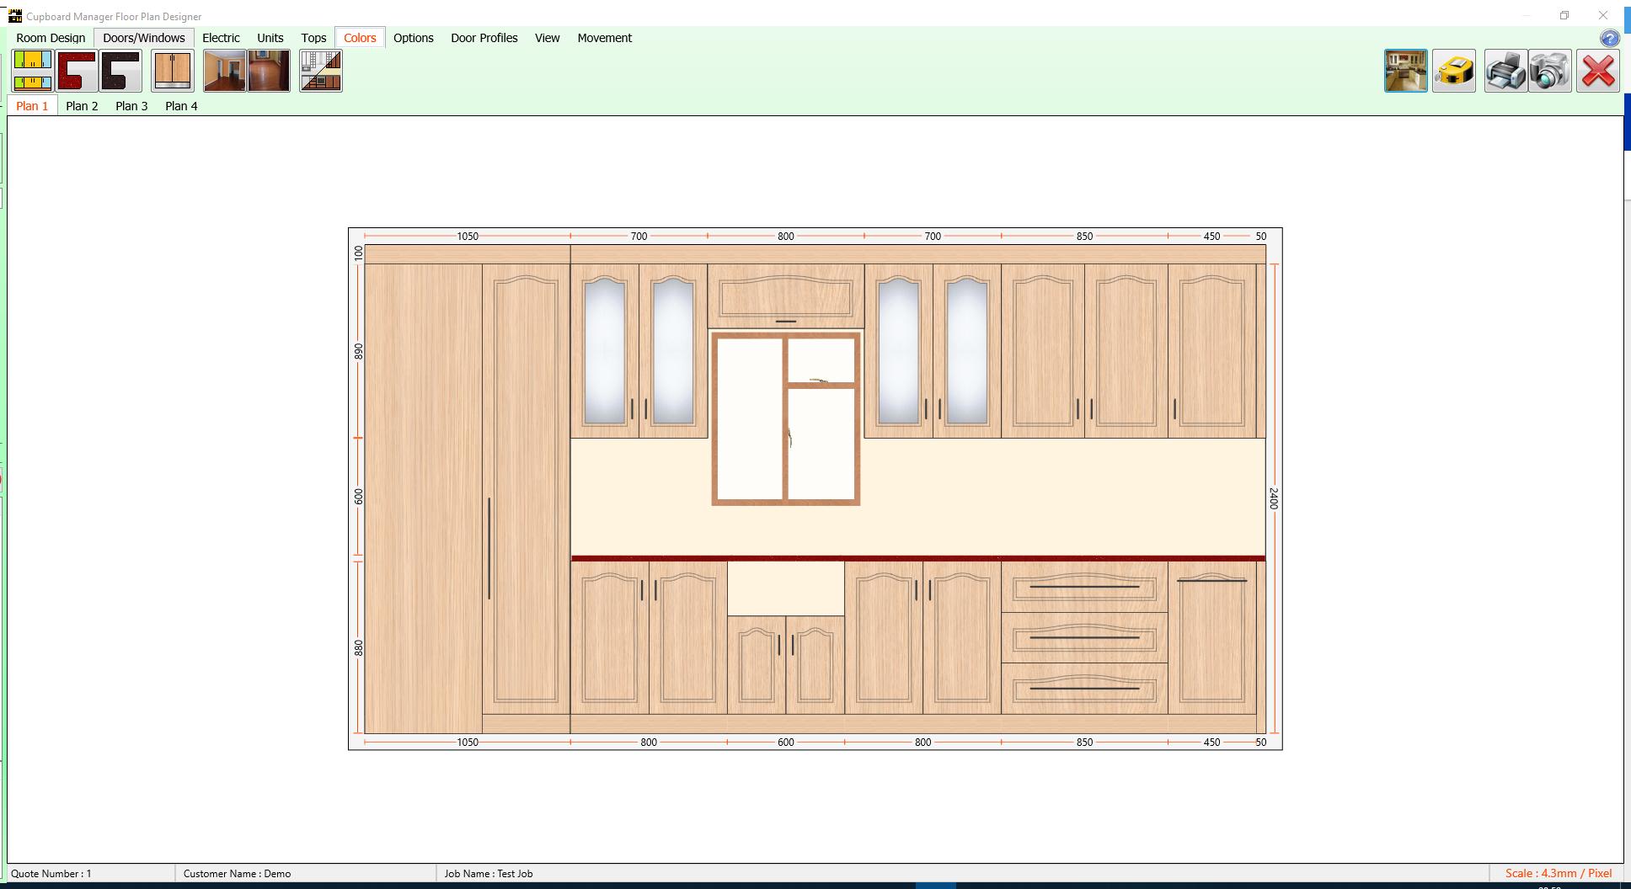Select the red countertop color icon
This screenshot has height=889, width=1631.
click(77, 71)
